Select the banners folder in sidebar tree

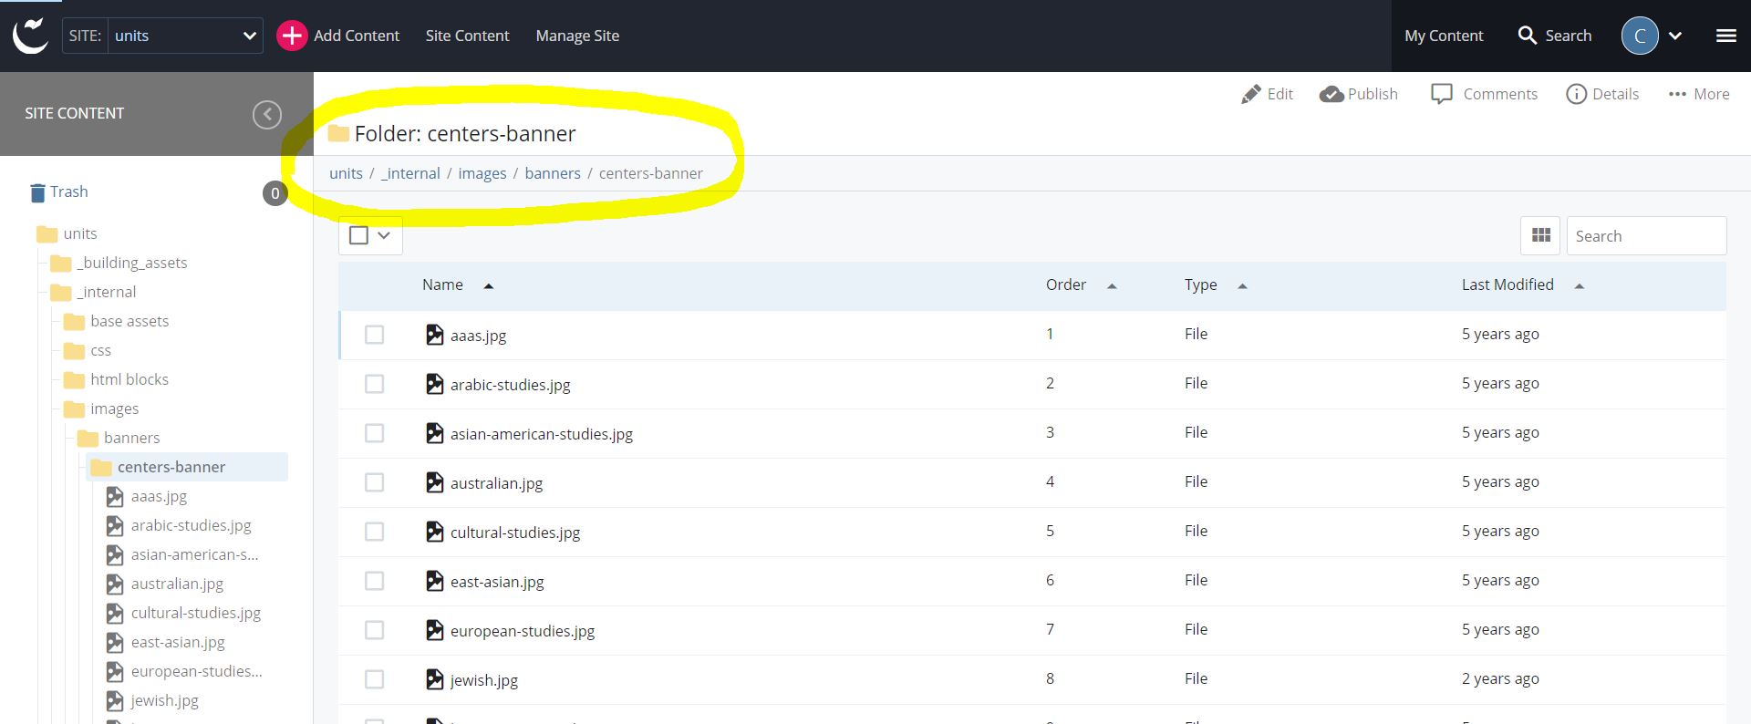(x=119, y=439)
